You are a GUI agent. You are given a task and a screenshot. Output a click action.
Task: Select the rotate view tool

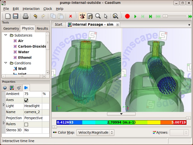pyautogui.click(x=82, y=16)
